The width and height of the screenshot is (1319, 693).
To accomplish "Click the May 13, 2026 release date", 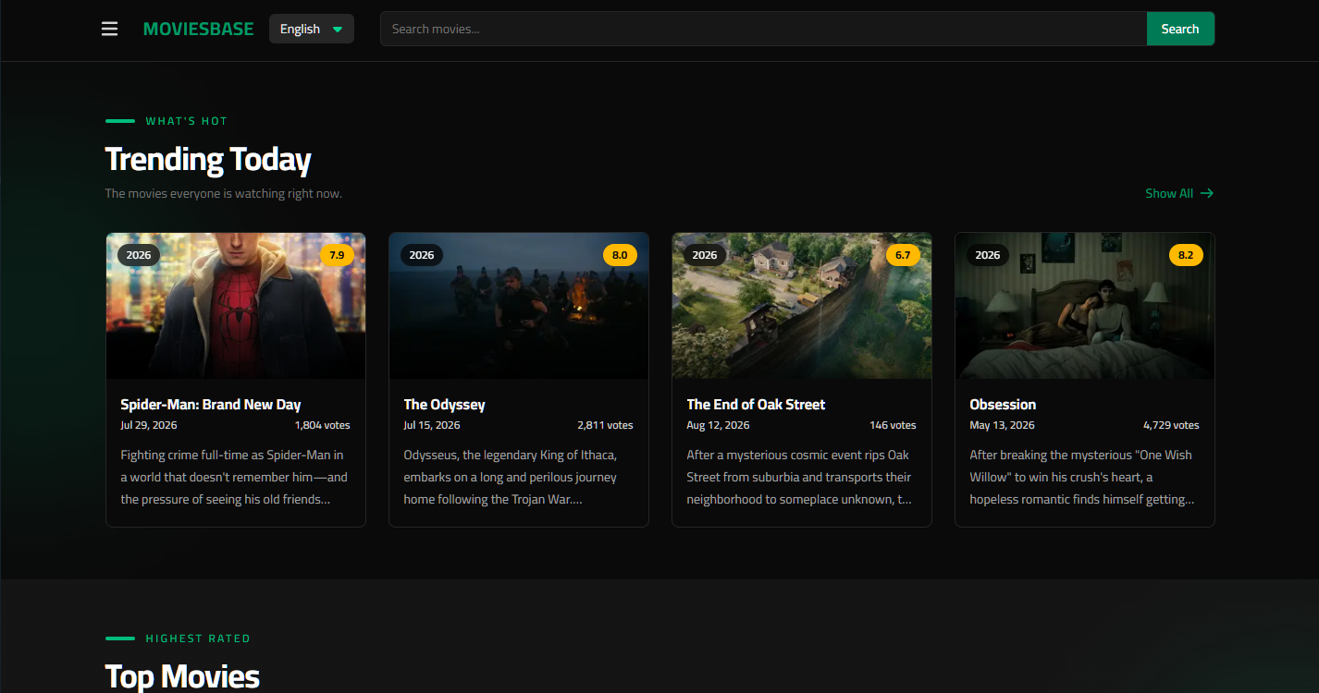I will coord(1002,425).
